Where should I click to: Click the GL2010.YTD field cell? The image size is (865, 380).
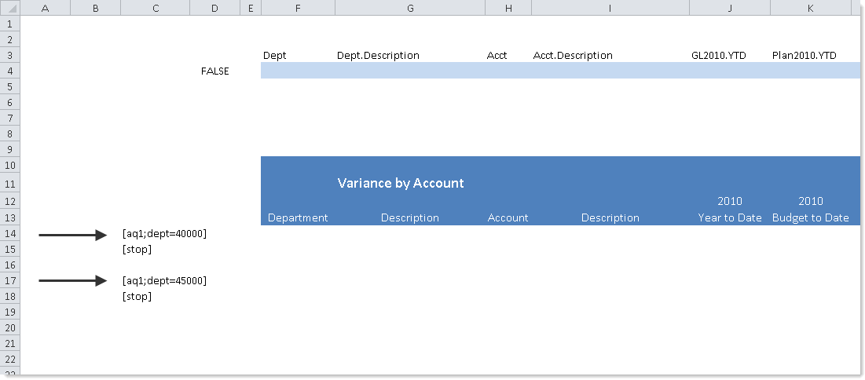[718, 56]
